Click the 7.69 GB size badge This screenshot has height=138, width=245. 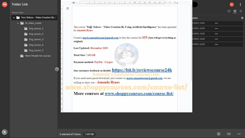[x=89, y=134]
